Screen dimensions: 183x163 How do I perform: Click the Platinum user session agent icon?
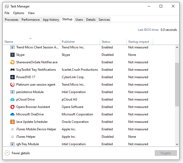tap(12, 85)
